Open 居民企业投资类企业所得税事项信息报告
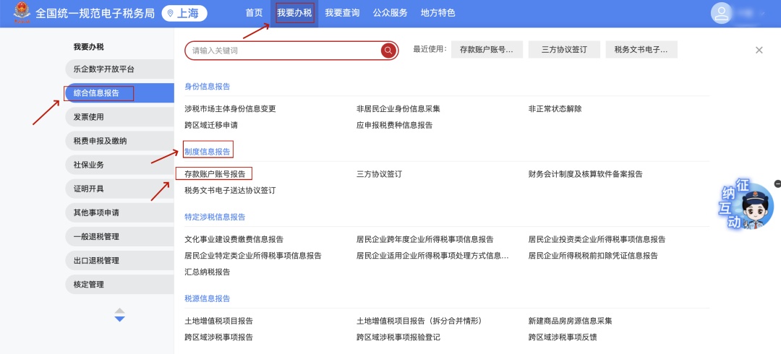The image size is (781, 354). (597, 239)
